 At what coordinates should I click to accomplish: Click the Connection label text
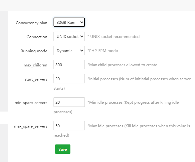coord(37,37)
